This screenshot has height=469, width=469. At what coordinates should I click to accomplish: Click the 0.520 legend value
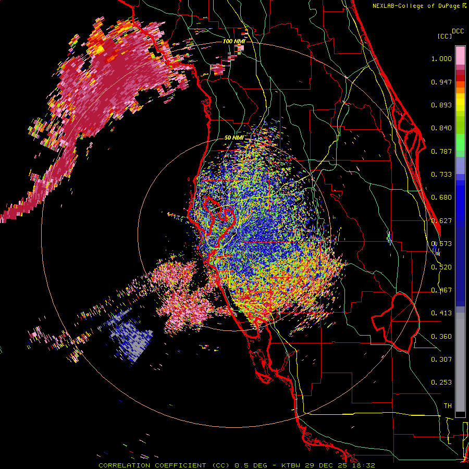pos(441,267)
